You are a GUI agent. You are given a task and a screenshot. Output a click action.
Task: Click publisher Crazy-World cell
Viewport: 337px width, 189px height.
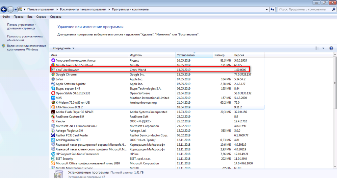pos(138,70)
